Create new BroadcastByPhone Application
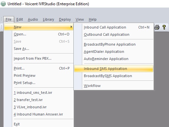The height and width of the screenshot is (127, 169). 114,44
